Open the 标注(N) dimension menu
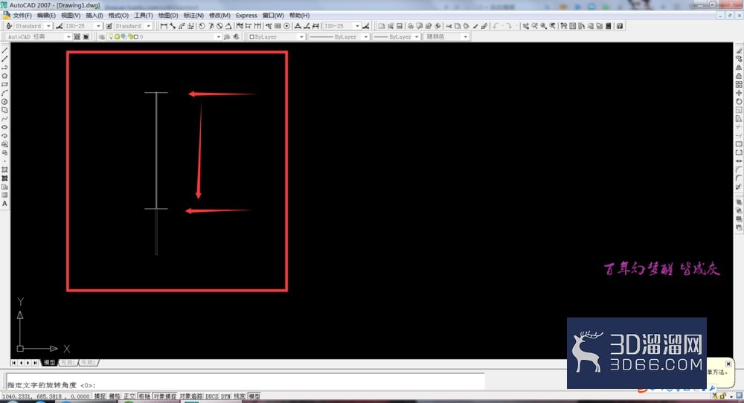Viewport: 744px width, 403px height. click(193, 15)
